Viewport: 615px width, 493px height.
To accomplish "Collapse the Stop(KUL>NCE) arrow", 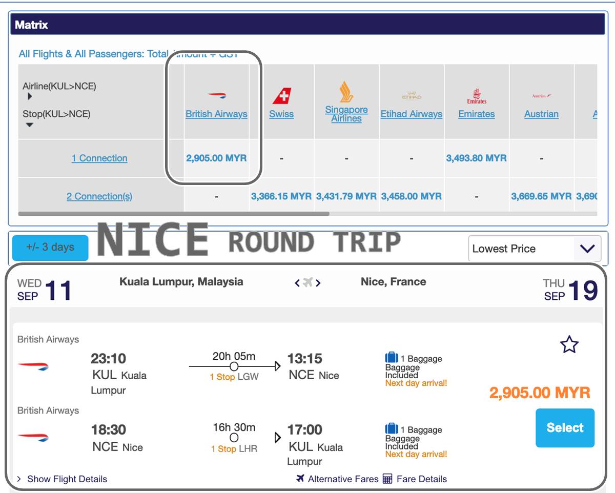I will pyautogui.click(x=30, y=125).
